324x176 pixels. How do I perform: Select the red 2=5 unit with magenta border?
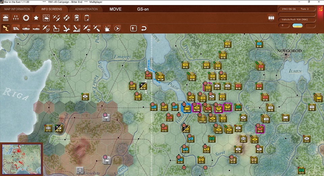[x=260, y=129]
